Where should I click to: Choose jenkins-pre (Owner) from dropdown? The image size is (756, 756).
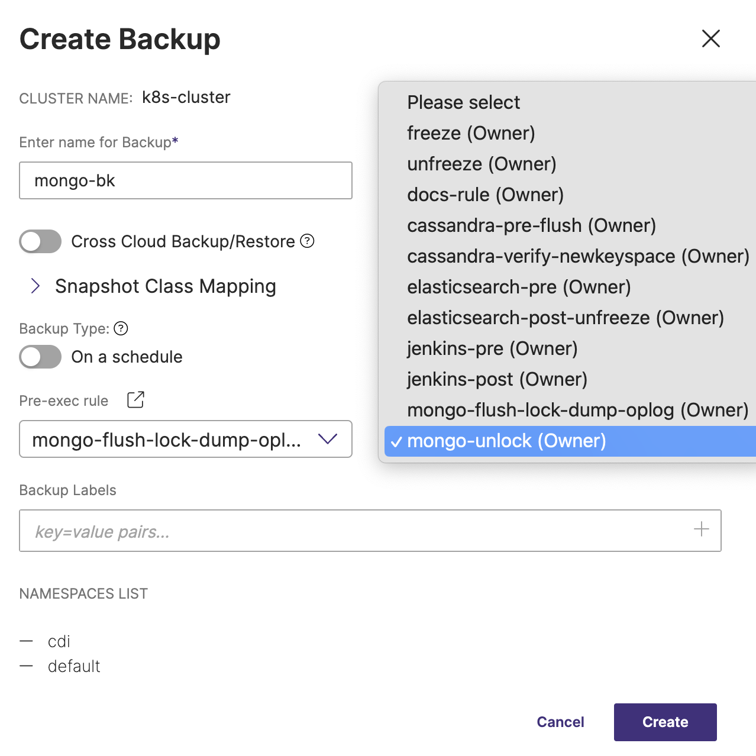(492, 348)
